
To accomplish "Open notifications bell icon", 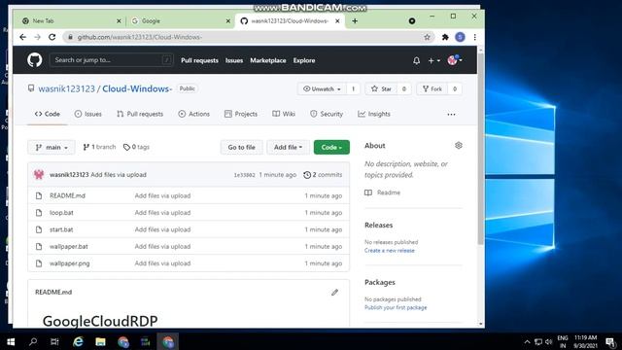I will coord(416,60).
